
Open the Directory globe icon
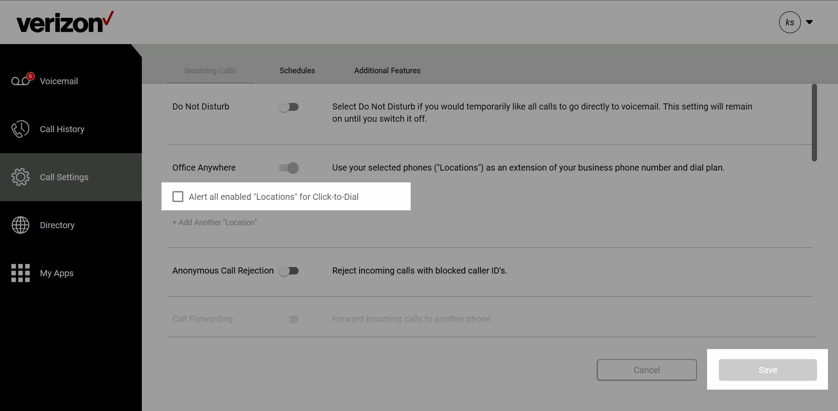point(20,225)
